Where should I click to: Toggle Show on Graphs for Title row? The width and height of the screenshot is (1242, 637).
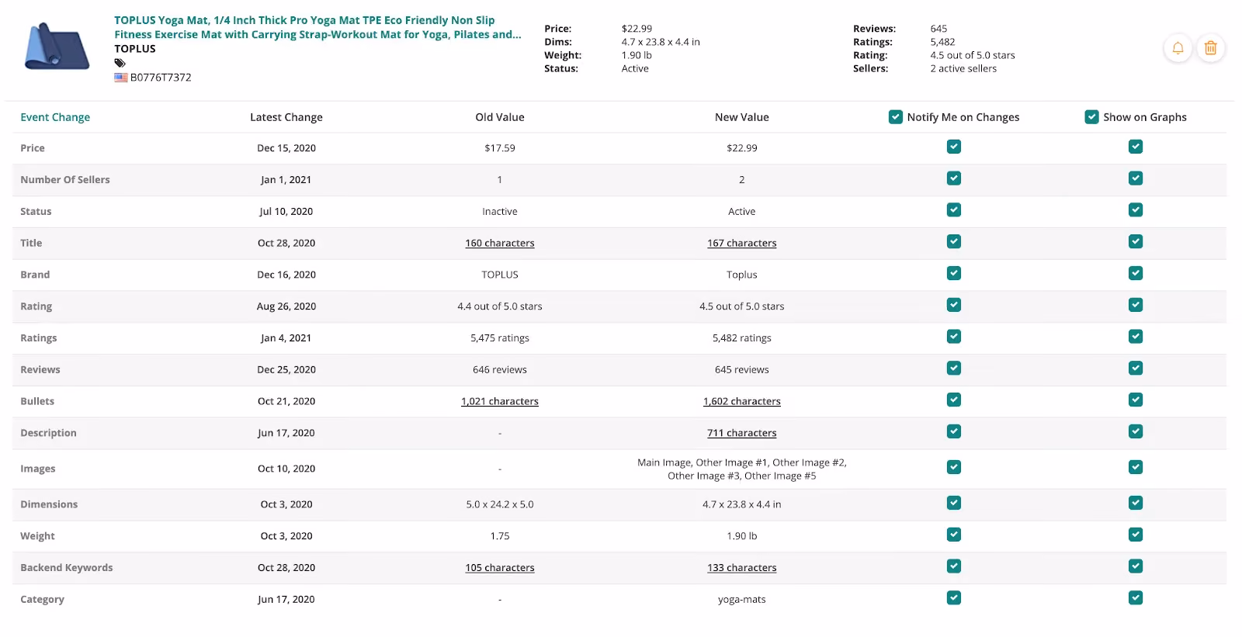(1136, 242)
